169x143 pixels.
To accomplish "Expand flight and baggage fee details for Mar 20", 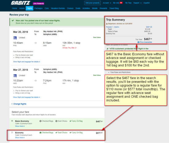I will 26,62.
